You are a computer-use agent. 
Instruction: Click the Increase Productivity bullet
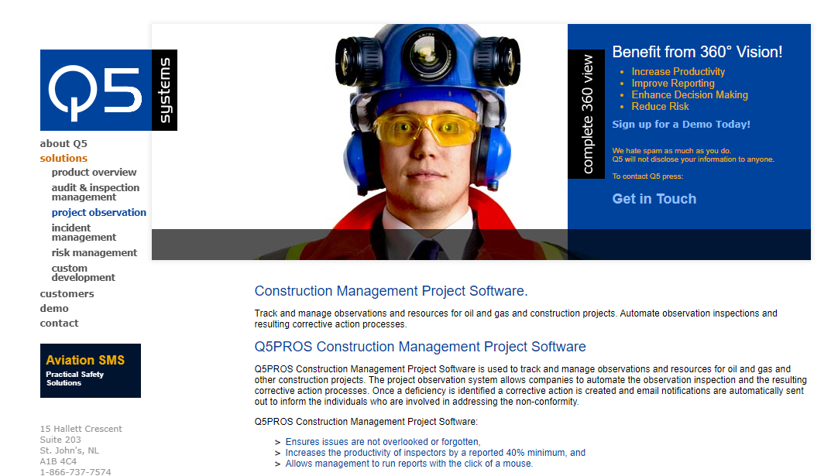click(678, 72)
